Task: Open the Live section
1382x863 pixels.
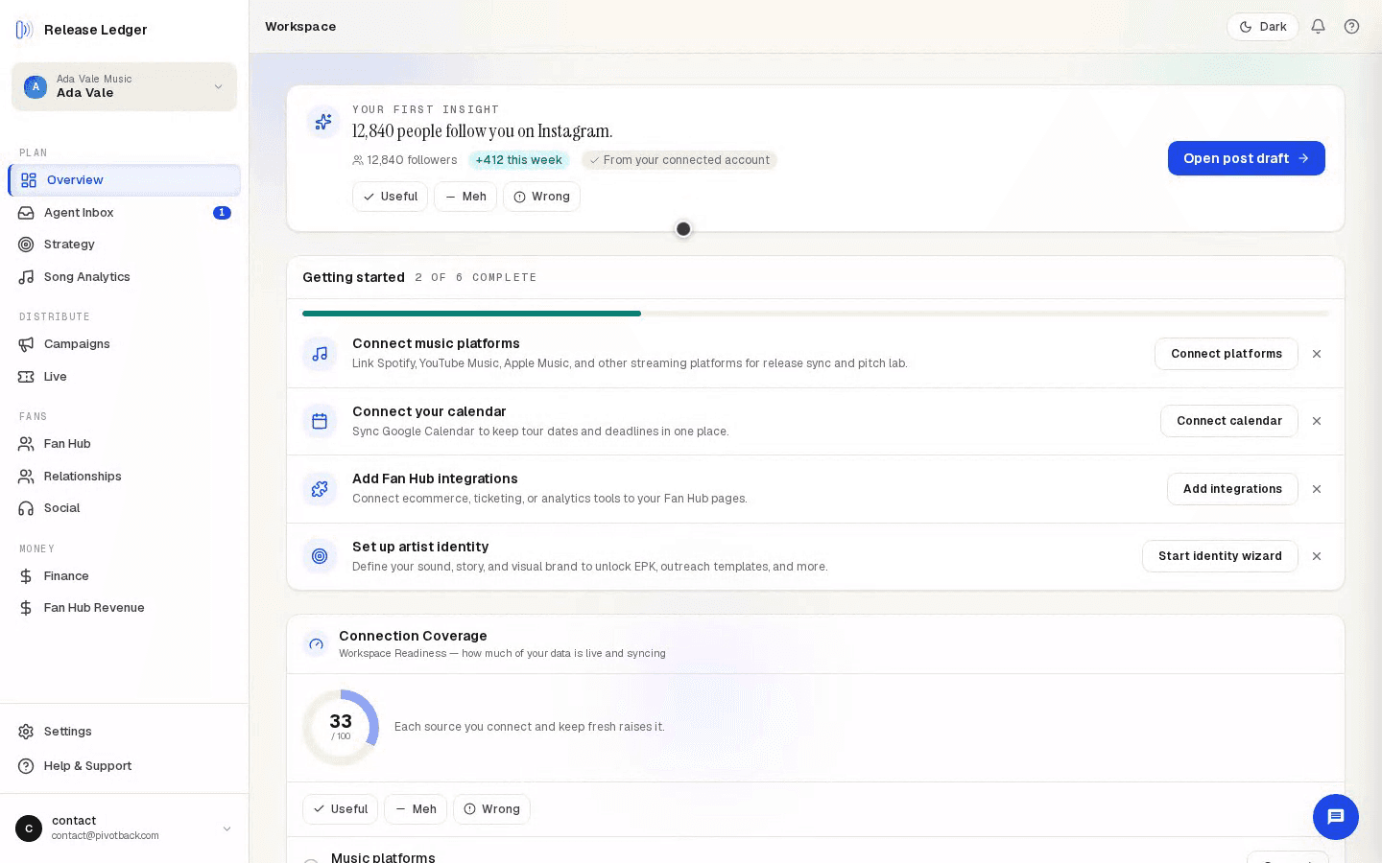Action: (124, 377)
